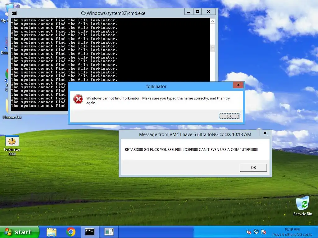The width and height of the screenshot is (318, 238).
Task: Click OK in the forkinator error dialog
Action: tap(229, 116)
